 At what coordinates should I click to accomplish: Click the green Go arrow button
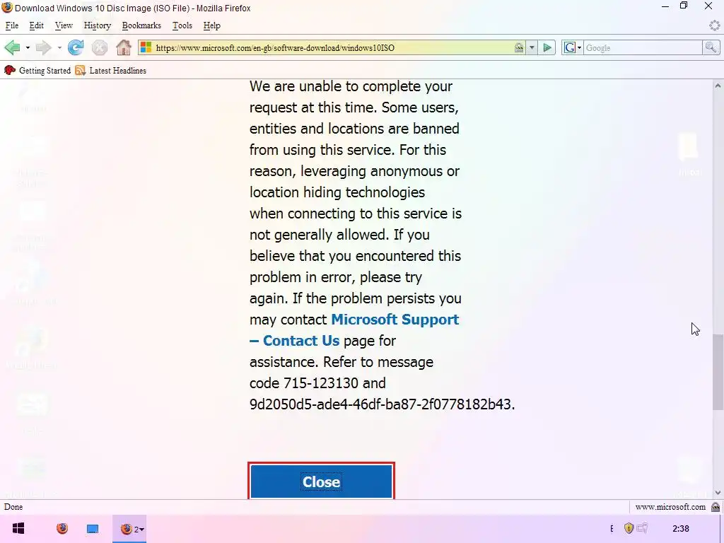click(x=547, y=47)
